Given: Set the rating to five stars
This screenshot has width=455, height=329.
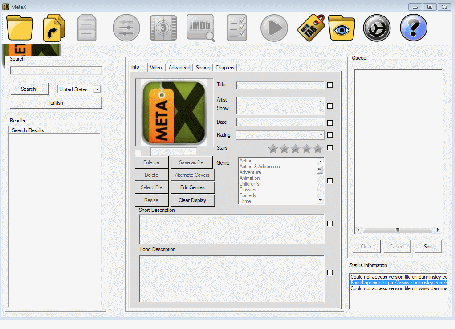Looking at the screenshot, I should [317, 149].
